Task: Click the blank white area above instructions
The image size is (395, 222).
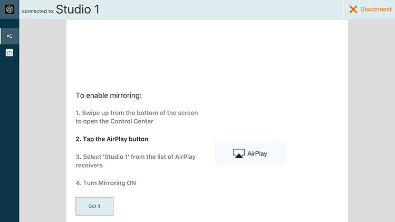Action: (x=207, y=53)
